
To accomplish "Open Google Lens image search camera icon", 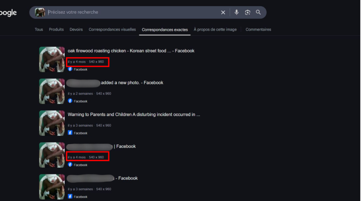I will click(x=247, y=12).
